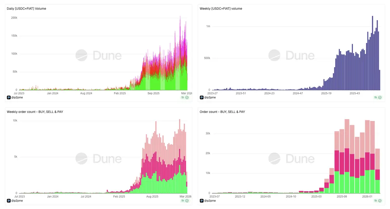Click the 1h refresh badge on Order count panel
The height and width of the screenshot is (209, 390).
coord(378,201)
